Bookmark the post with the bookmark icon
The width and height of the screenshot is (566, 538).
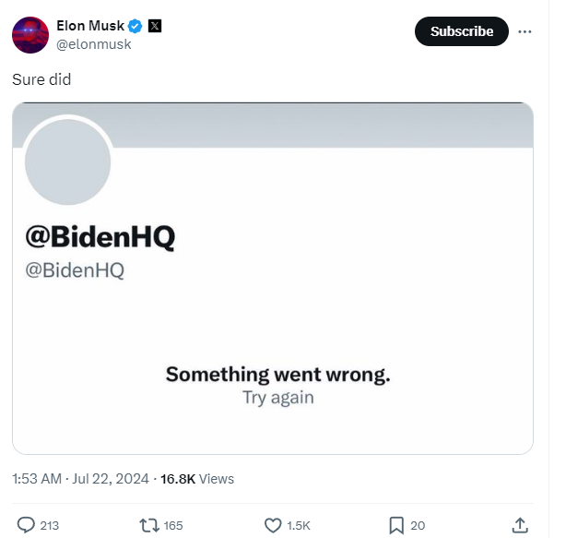pos(396,525)
